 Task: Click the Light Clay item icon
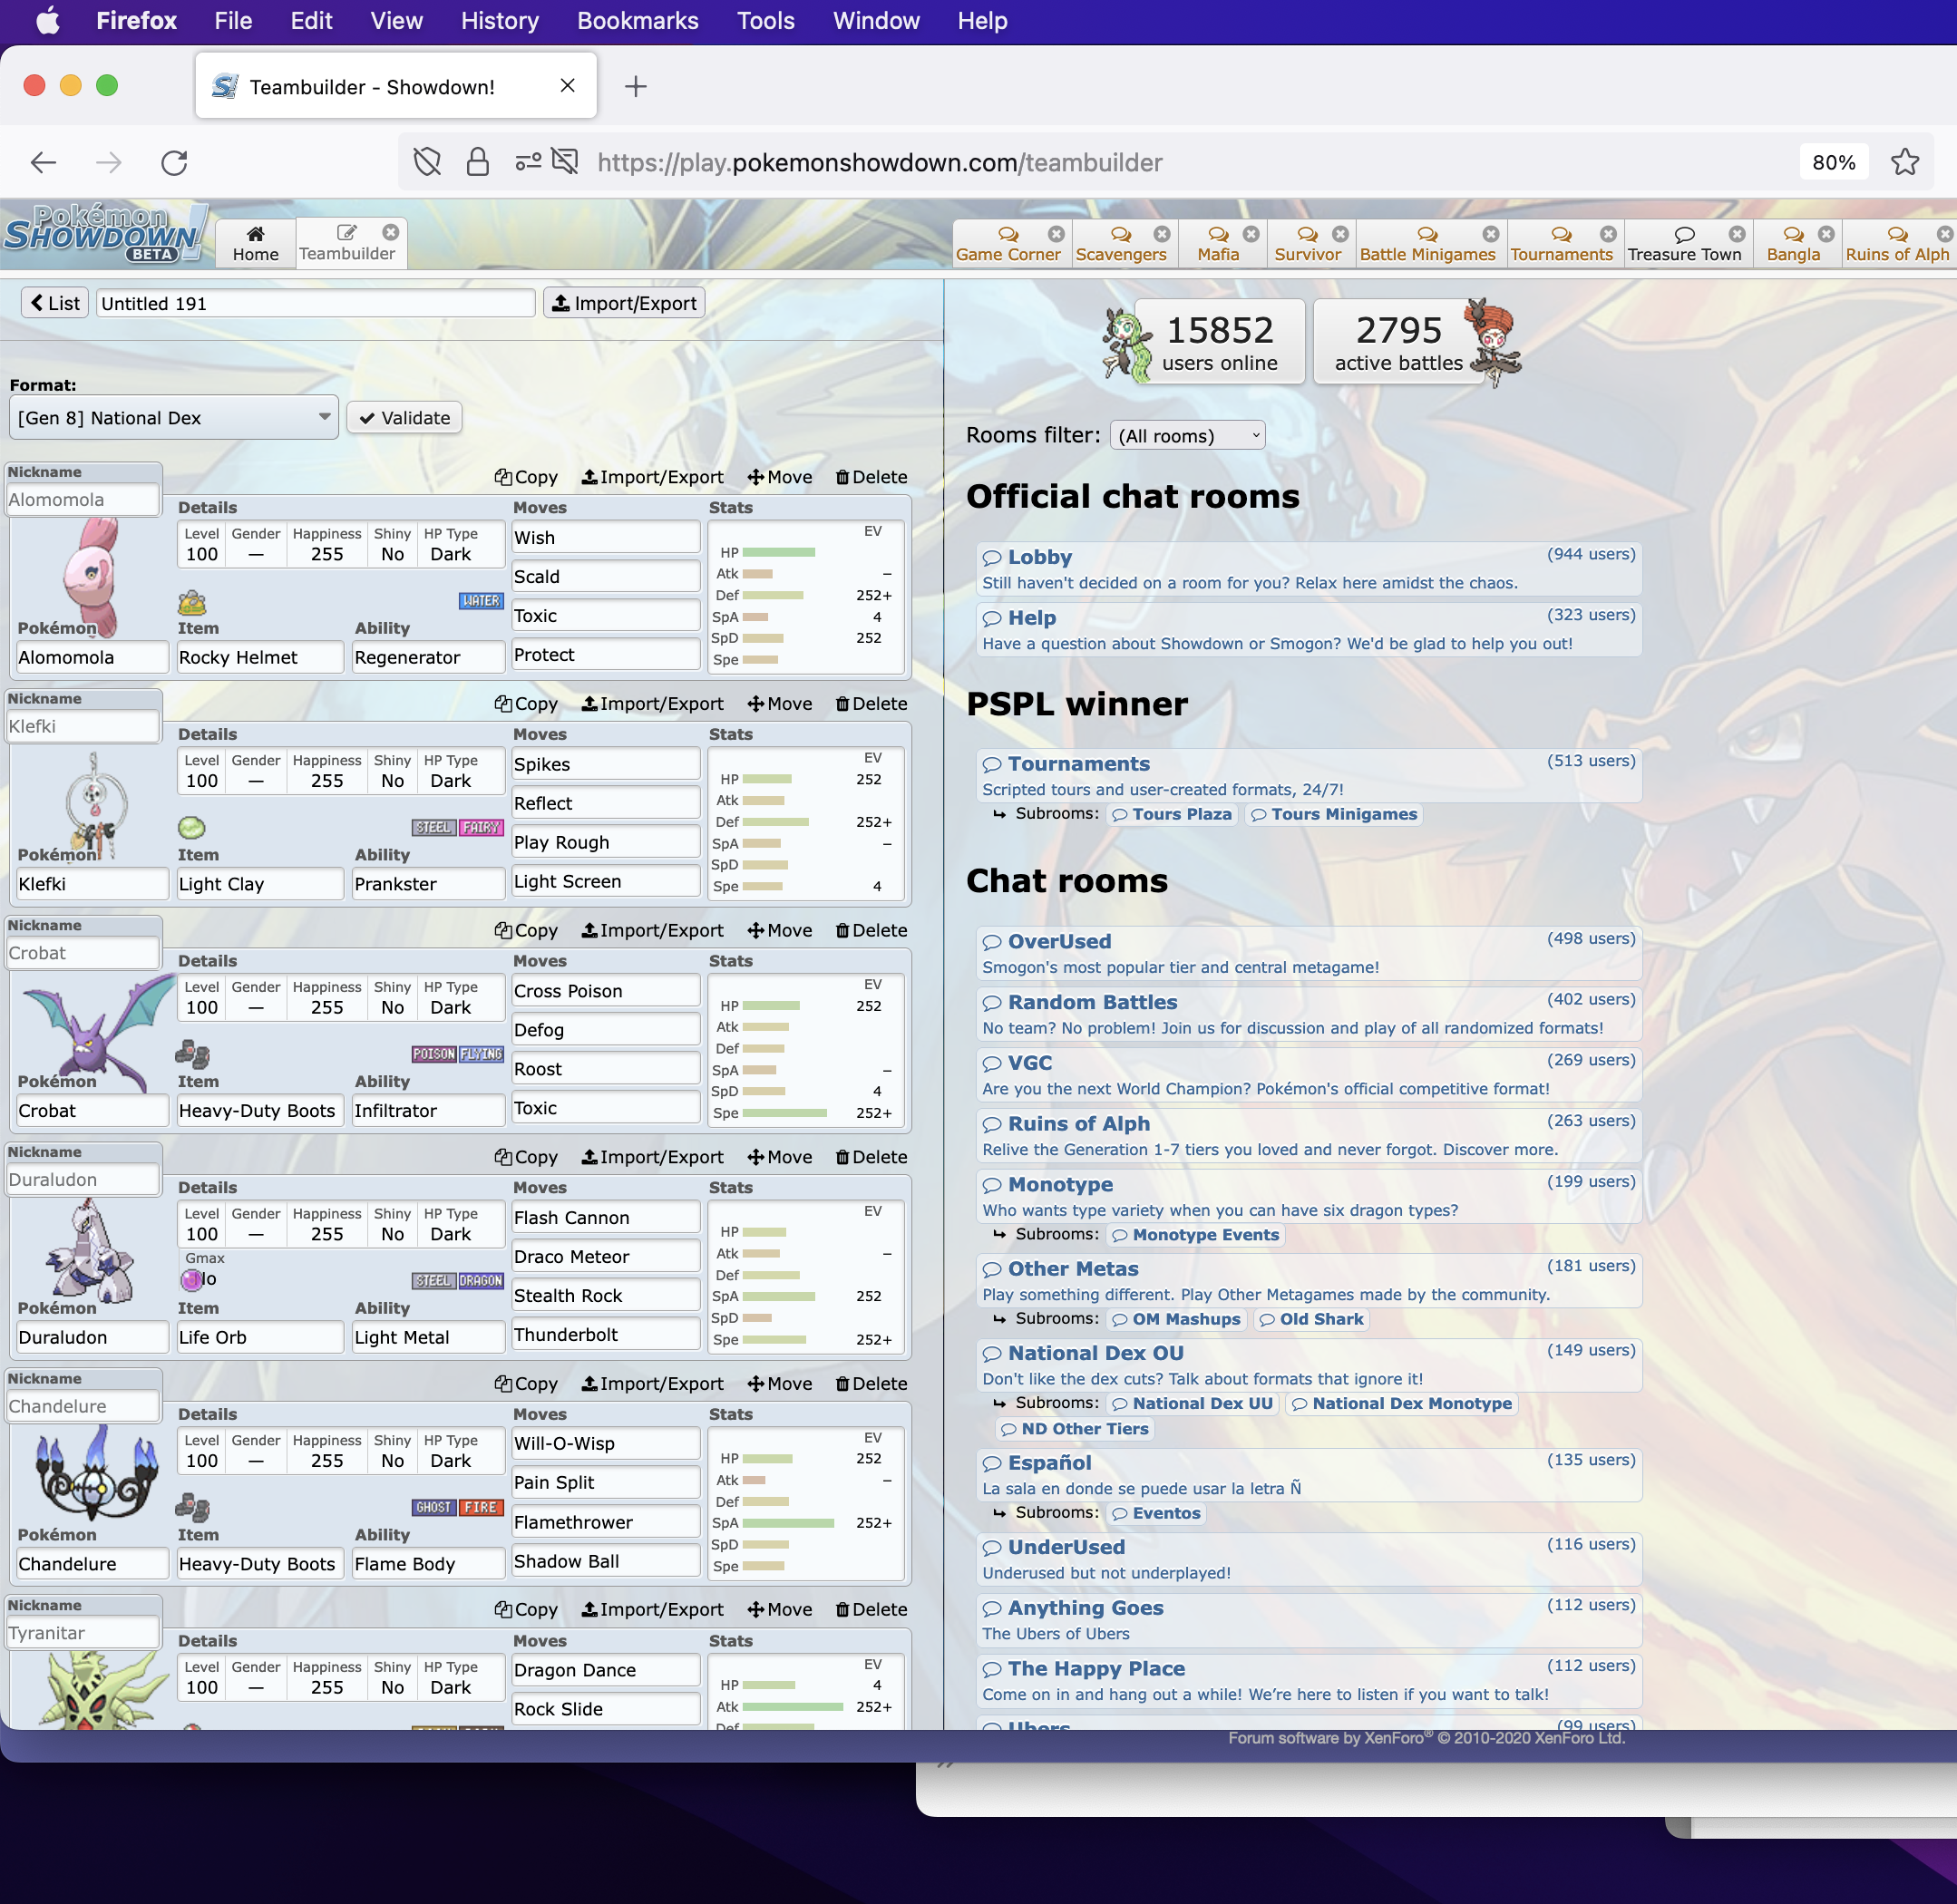pyautogui.click(x=192, y=828)
